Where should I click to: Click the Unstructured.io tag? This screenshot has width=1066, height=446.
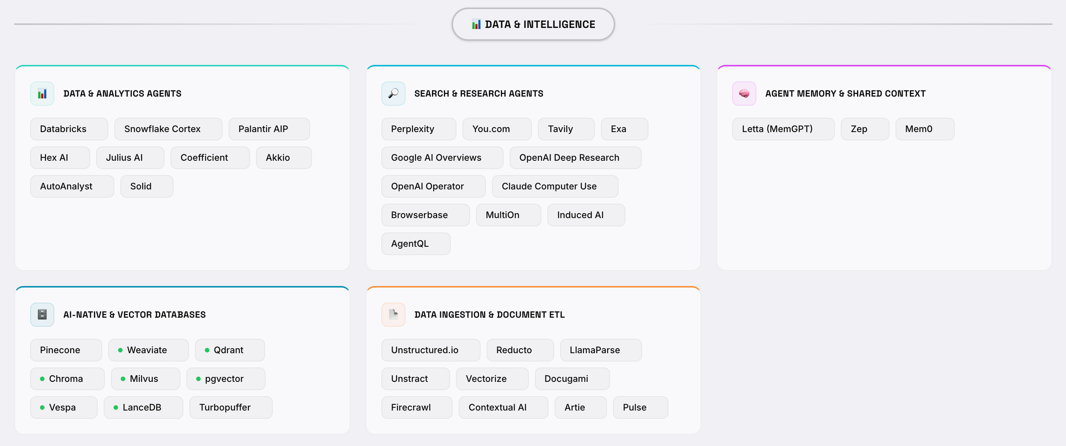pos(430,350)
